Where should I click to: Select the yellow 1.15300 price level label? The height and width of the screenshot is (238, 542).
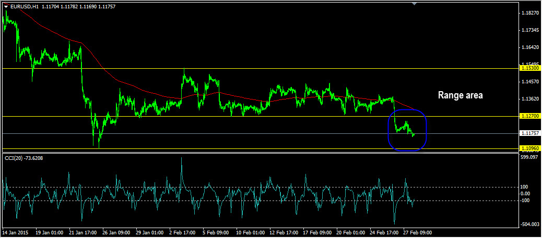pos(529,68)
